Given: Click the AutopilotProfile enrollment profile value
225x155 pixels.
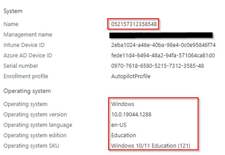Looking at the screenshot, I should point(131,76).
